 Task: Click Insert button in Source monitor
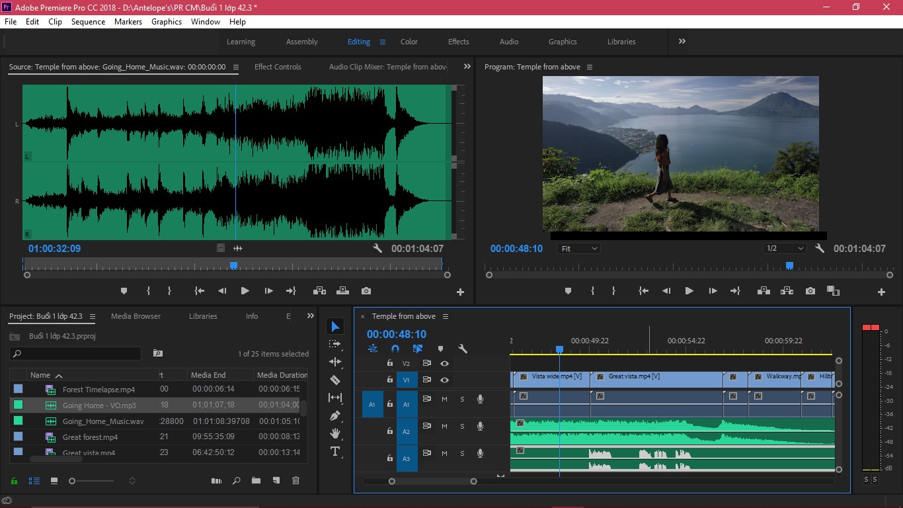pos(320,290)
